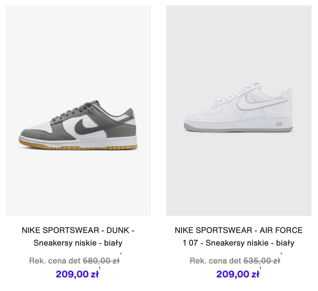This screenshot has height=291, width=318.
Task: Click the AIR logo on the white sneaker's sole
Action: coord(279,124)
